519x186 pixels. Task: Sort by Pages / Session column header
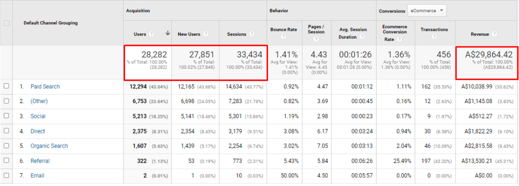(316, 29)
